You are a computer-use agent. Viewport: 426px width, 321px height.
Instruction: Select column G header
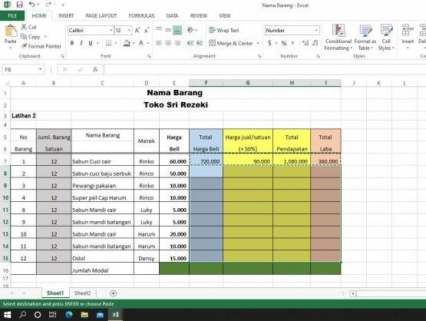[248, 83]
